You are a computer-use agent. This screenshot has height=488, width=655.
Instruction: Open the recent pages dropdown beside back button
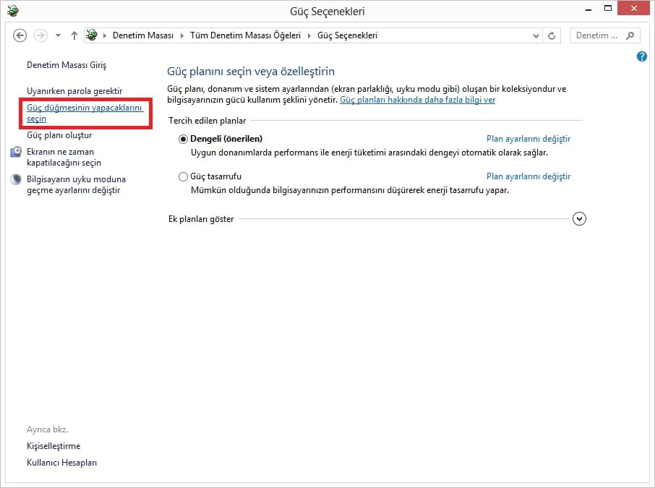tap(57, 35)
